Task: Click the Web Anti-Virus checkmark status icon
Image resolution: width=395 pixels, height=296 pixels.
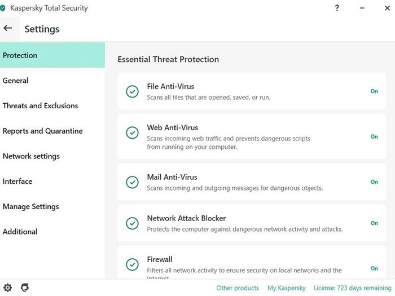Action: point(132,132)
